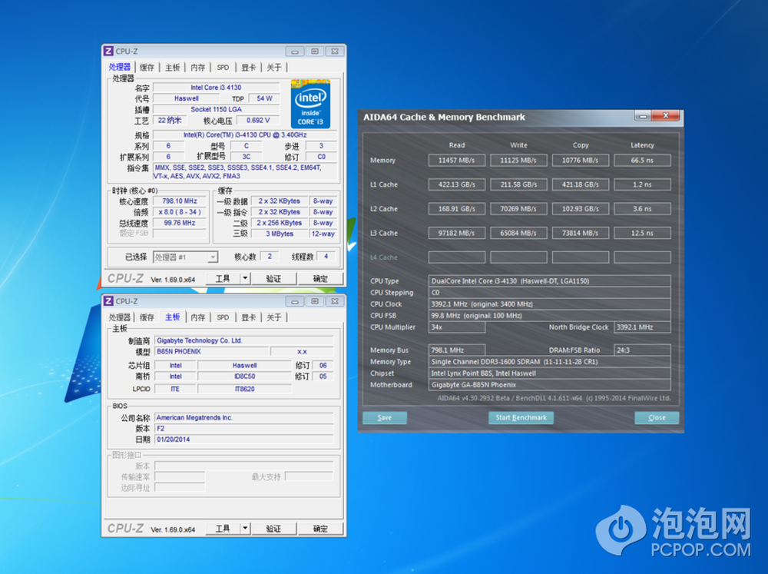Maximize the bottom CPU-Z window
Screen dimensions: 768x574
pyautogui.click(x=315, y=301)
